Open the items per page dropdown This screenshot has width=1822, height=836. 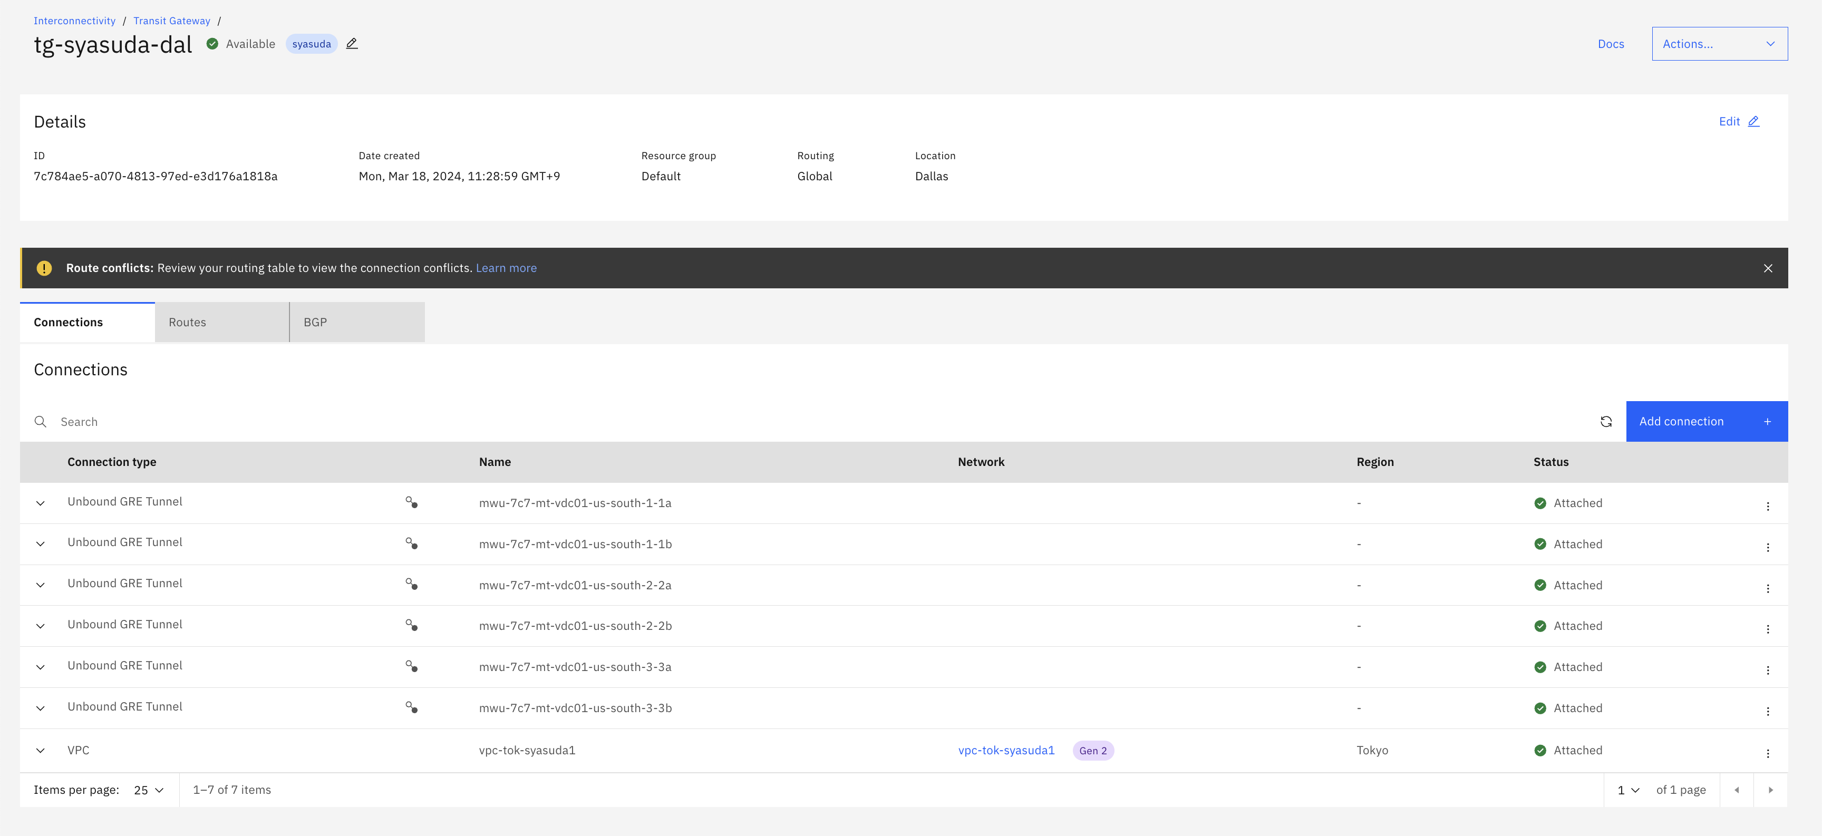click(x=149, y=790)
